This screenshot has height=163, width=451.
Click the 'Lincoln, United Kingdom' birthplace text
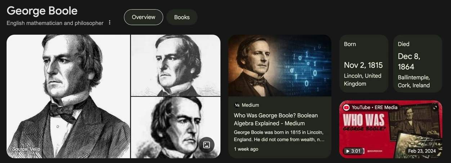point(362,80)
